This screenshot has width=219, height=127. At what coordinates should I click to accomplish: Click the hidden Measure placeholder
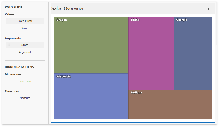pyautogui.click(x=25, y=98)
